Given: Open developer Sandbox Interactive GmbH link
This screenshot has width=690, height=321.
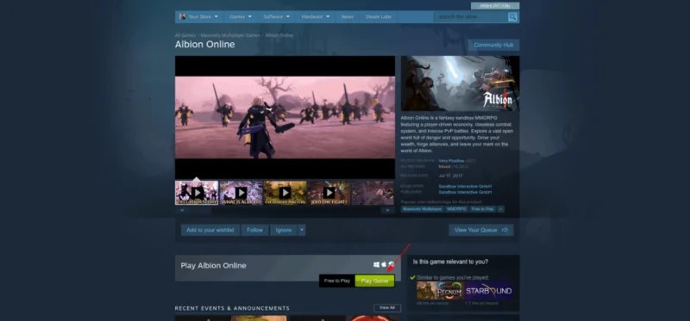Looking at the screenshot, I should (x=465, y=186).
